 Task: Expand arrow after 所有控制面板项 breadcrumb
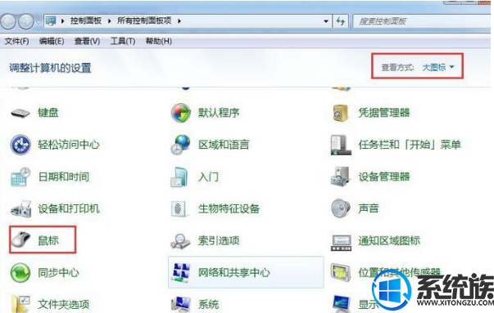point(179,21)
